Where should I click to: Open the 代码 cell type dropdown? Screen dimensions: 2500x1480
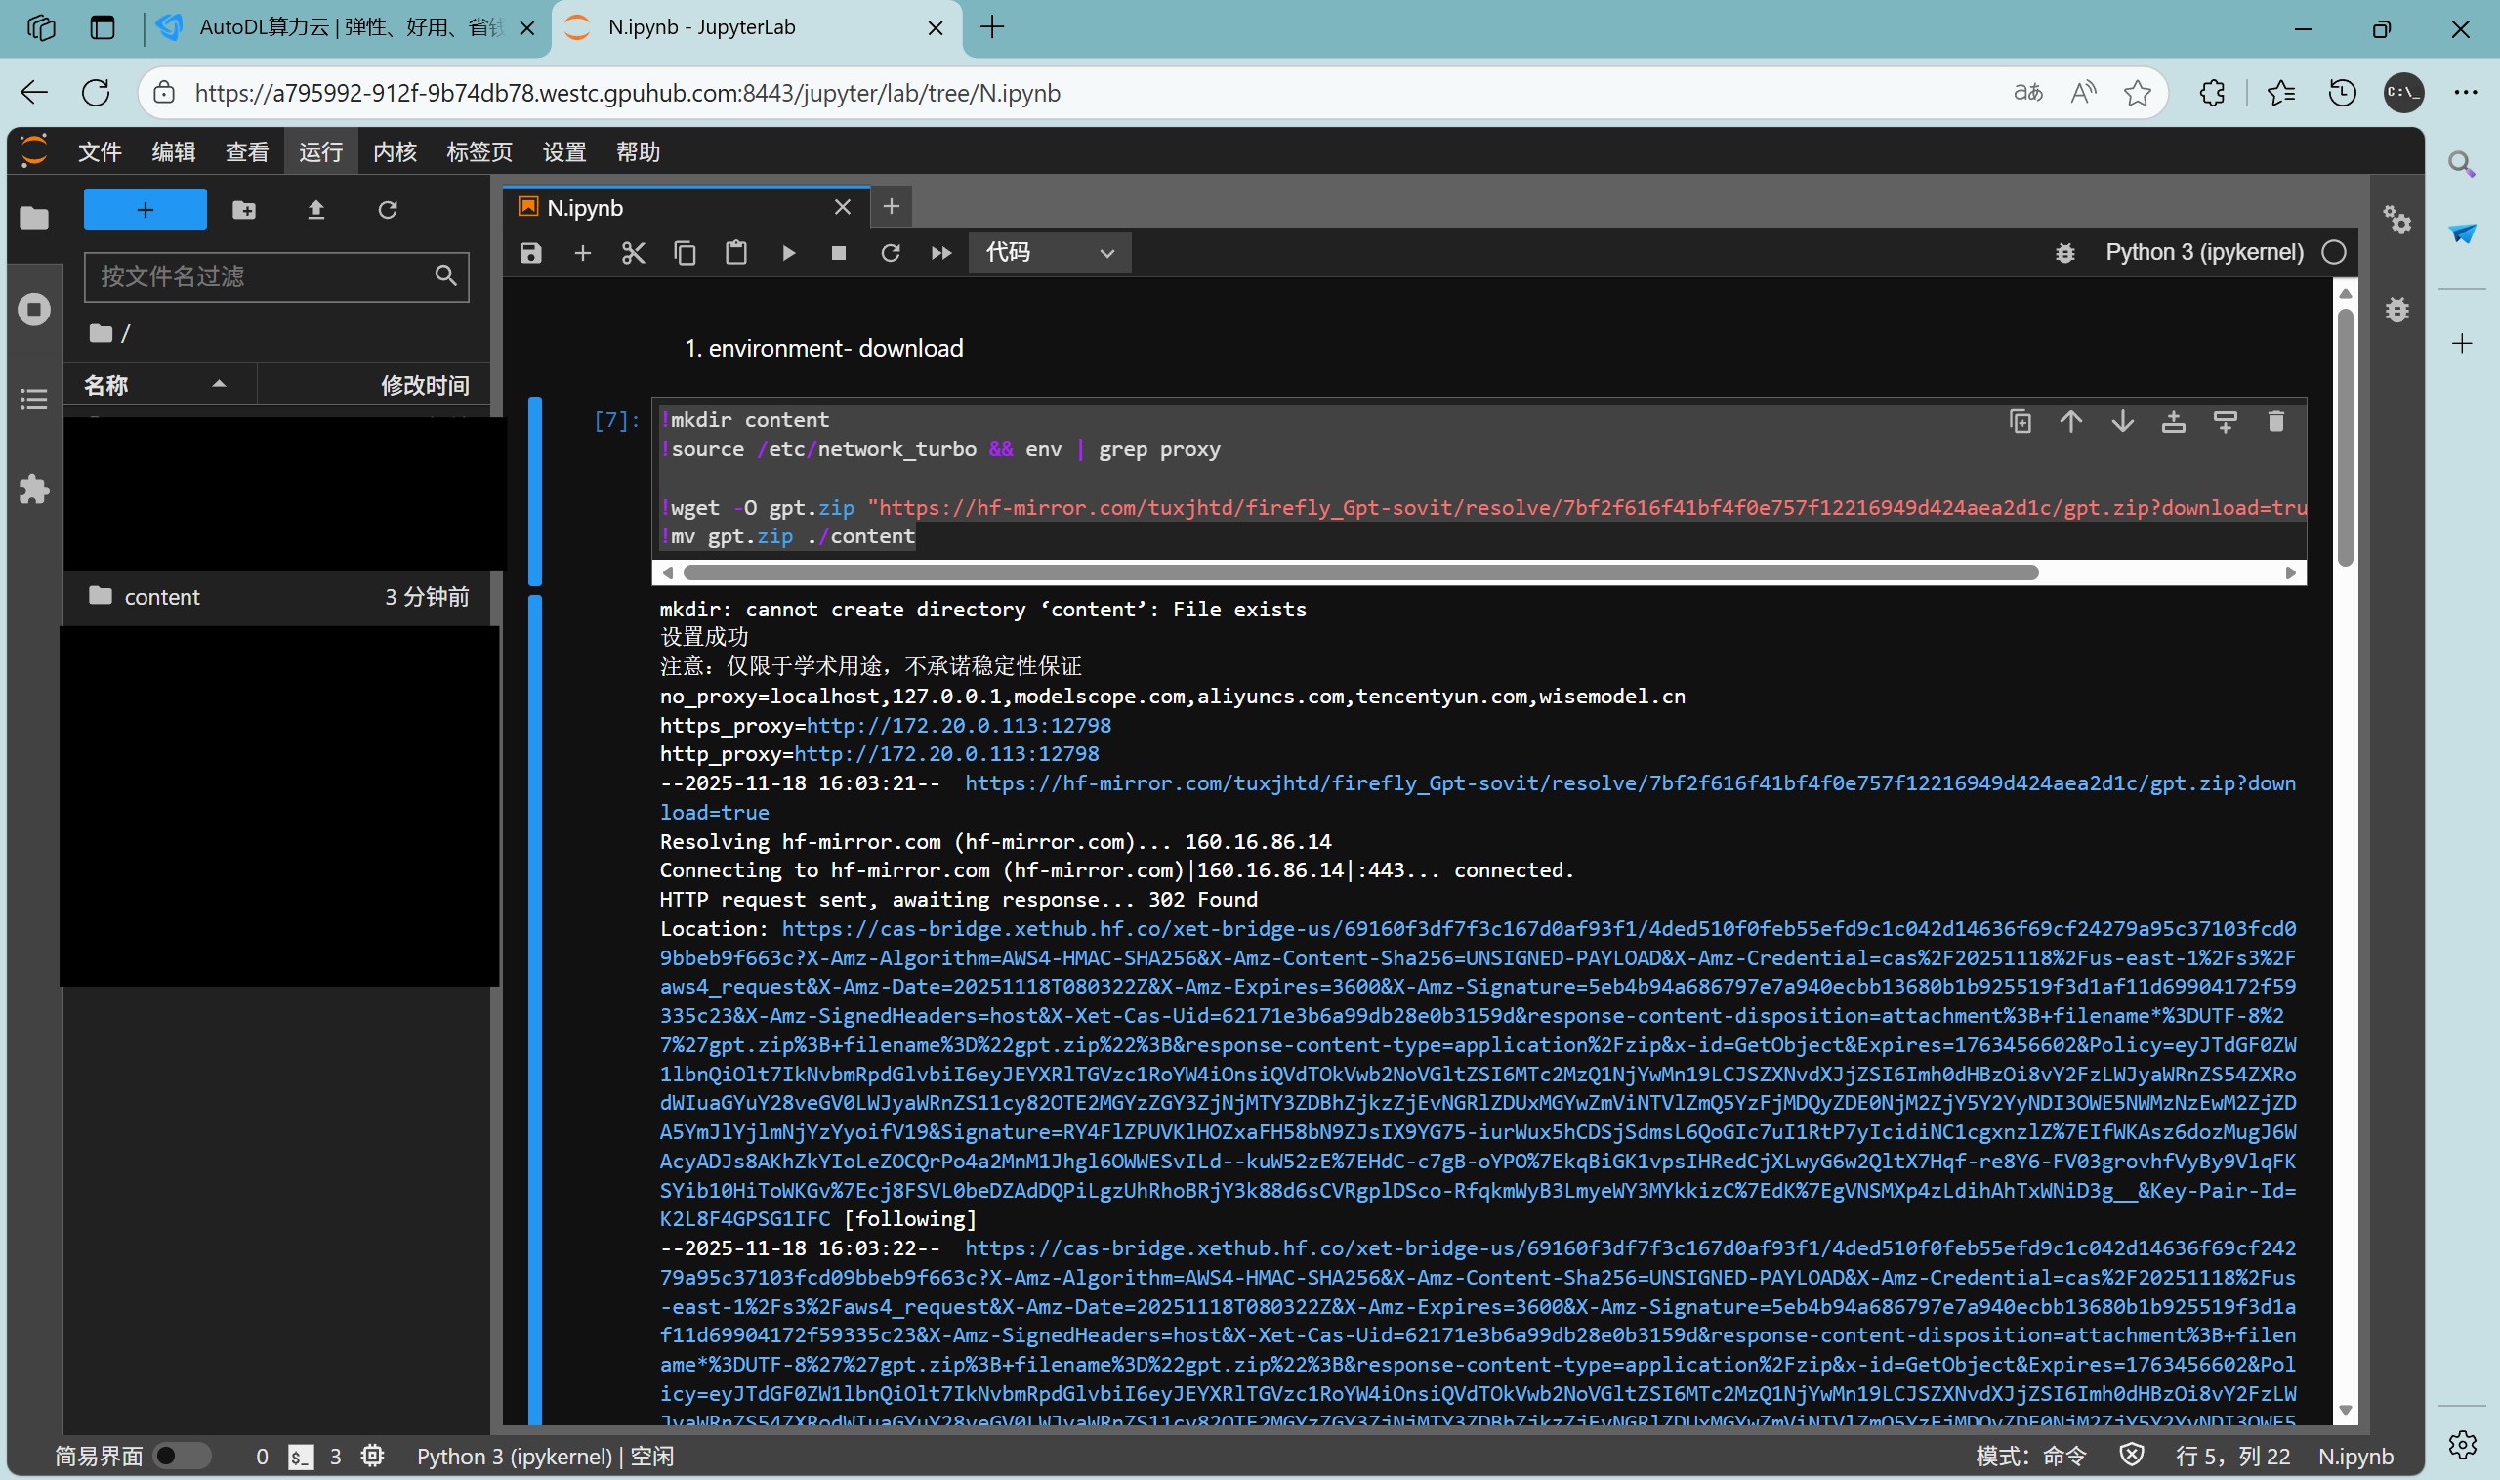click(1050, 253)
